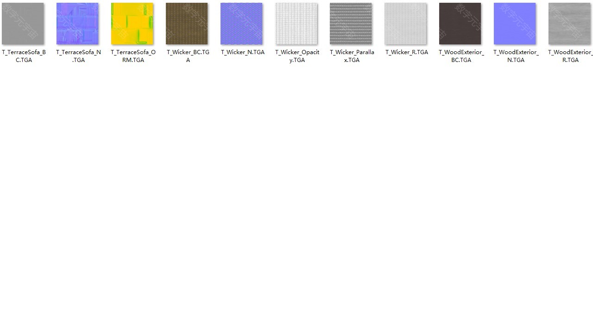Screen dimensions: 593x333
Task: Click the file name T_Wicker_Opacity.TGA
Action: tap(297, 56)
